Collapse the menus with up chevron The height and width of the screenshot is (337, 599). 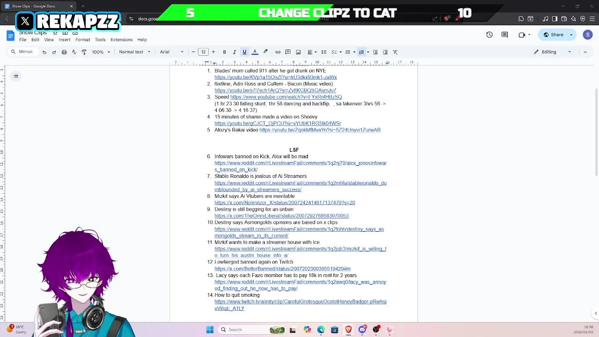click(585, 52)
